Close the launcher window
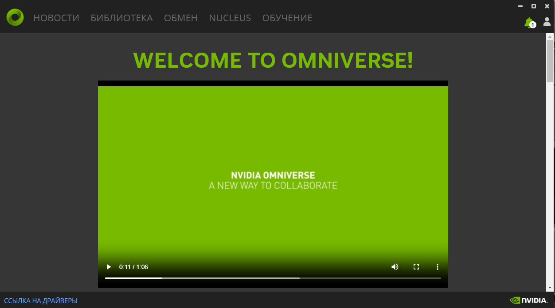The image size is (555, 308). coord(547,6)
